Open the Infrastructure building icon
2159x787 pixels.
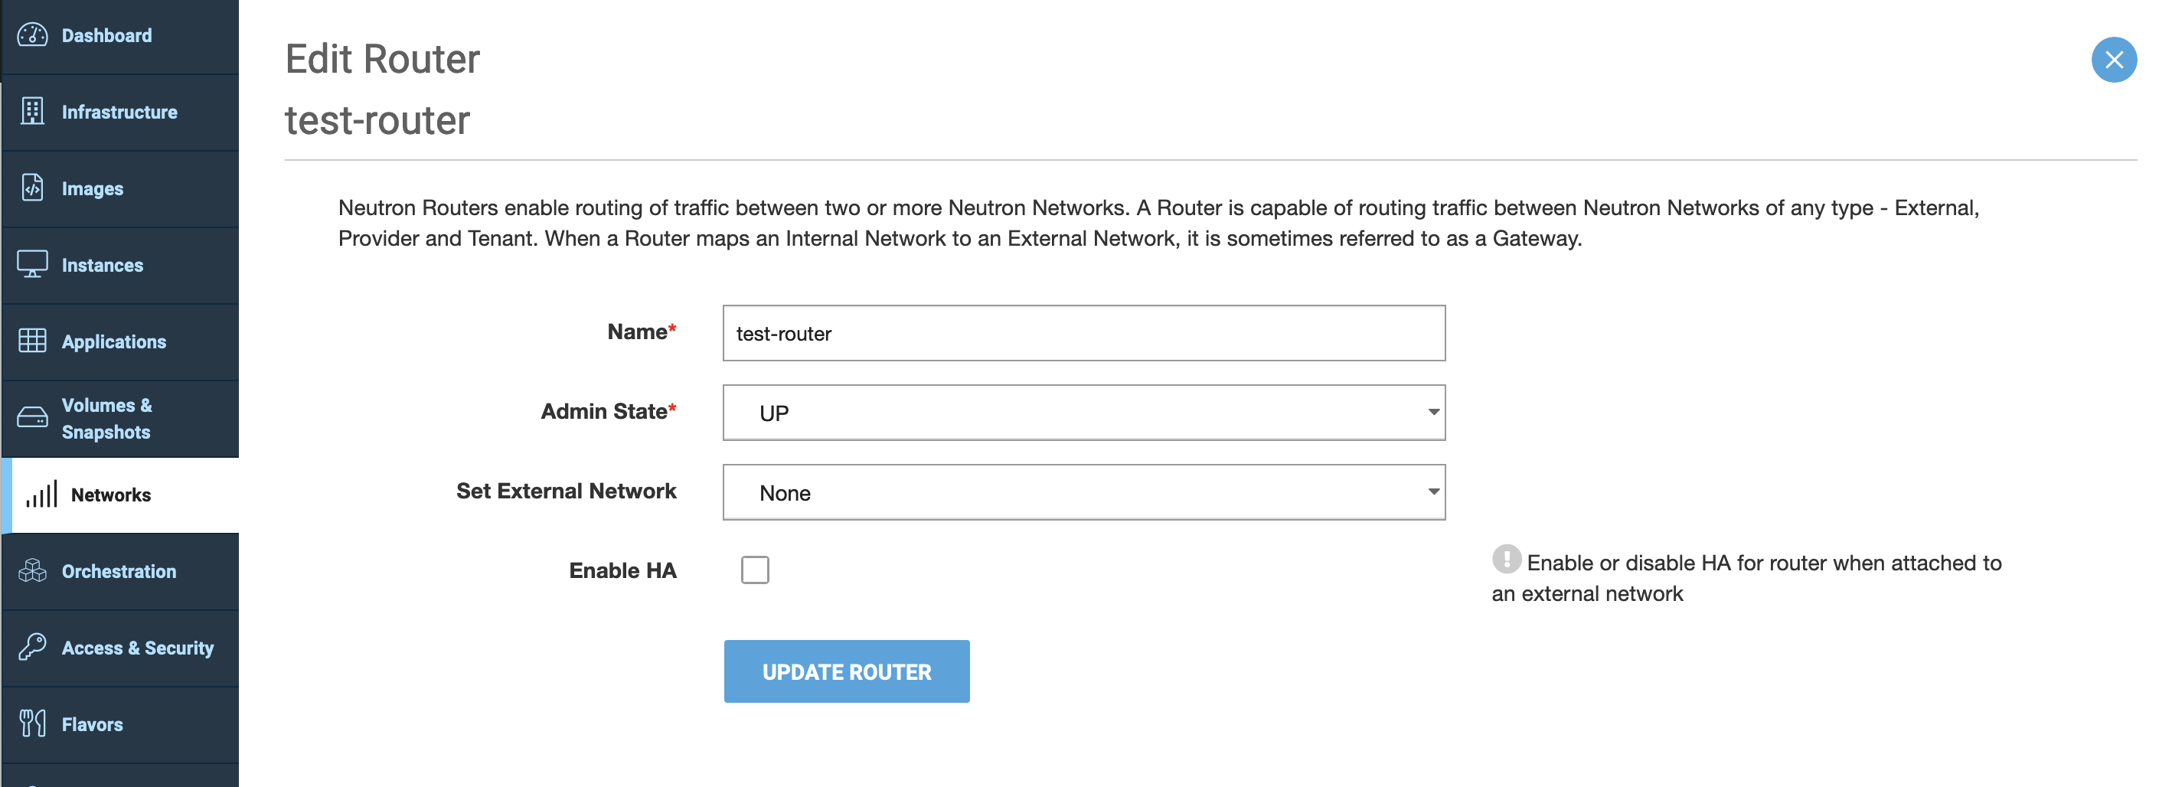[33, 112]
